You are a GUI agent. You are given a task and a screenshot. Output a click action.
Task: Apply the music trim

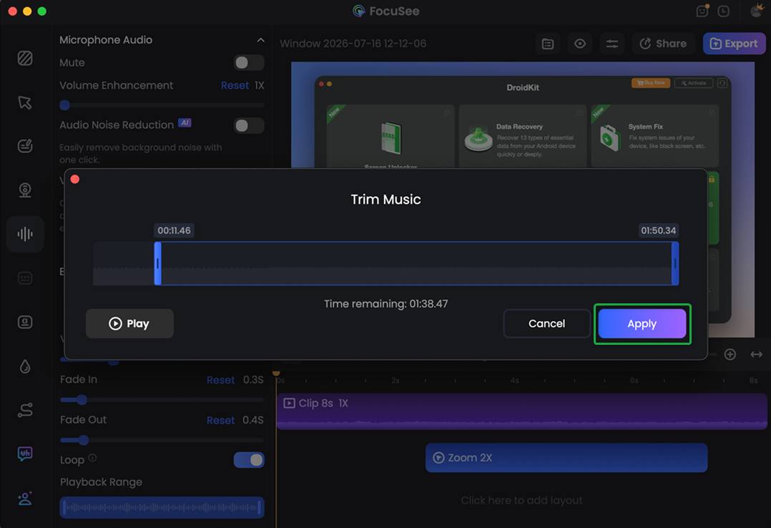pyautogui.click(x=642, y=324)
